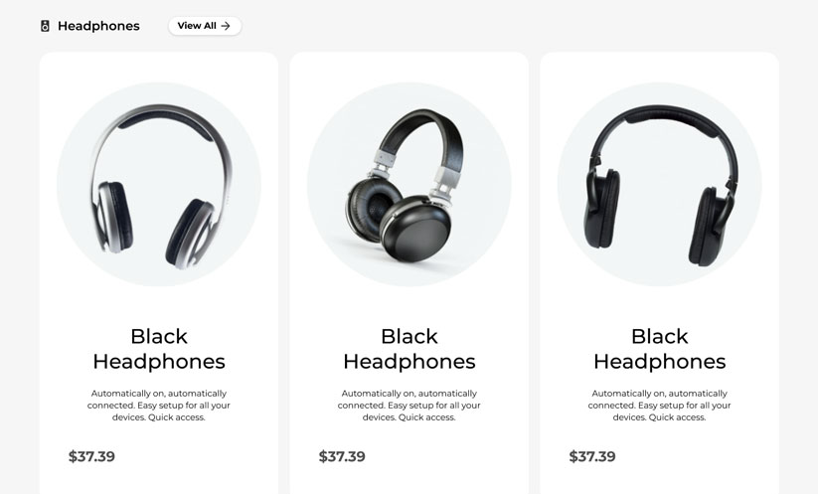
Task: Click the left earcup of silver headphones
Action: pos(113,217)
